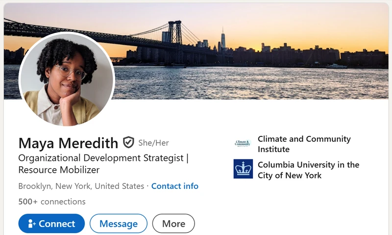Click the name heading Maya Meredith

pyautogui.click(x=68, y=143)
